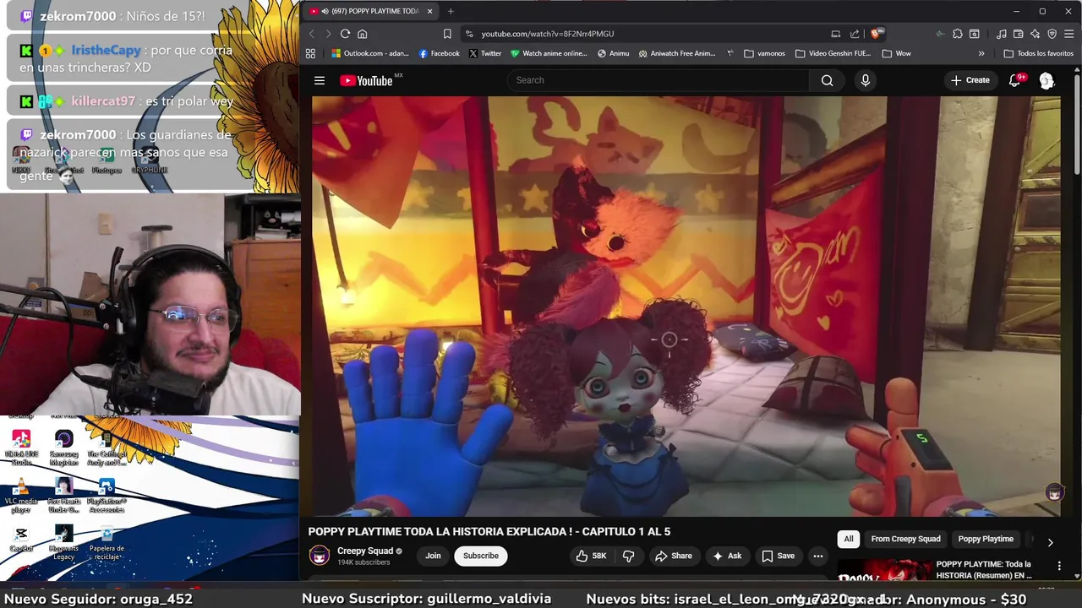Image resolution: width=1082 pixels, height=608 pixels.
Task: Open Brave VPN shield icon
Action: (1052, 34)
